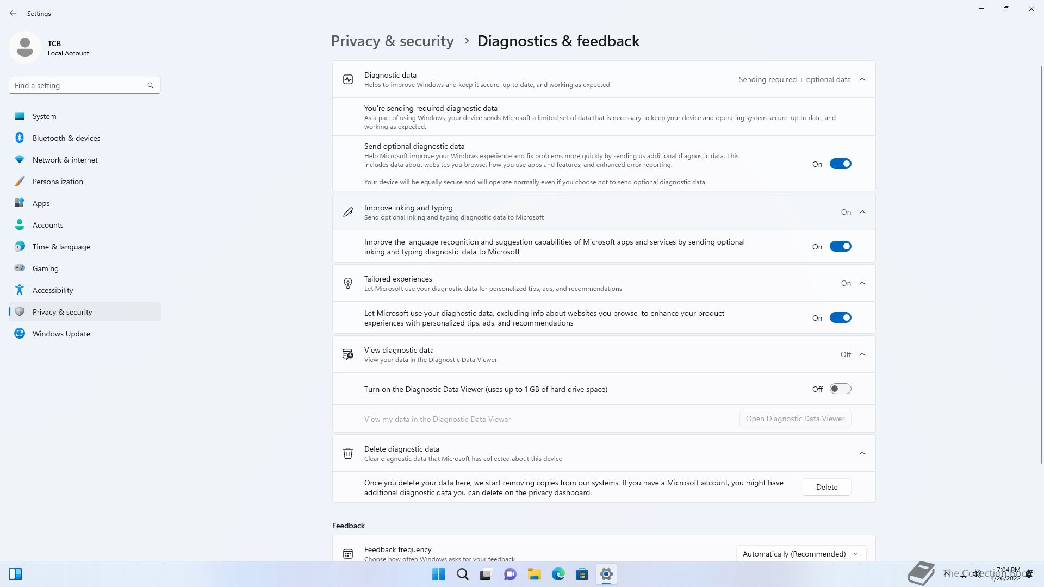
Task: Click the Diagnostic data pulse icon
Action: [348, 80]
